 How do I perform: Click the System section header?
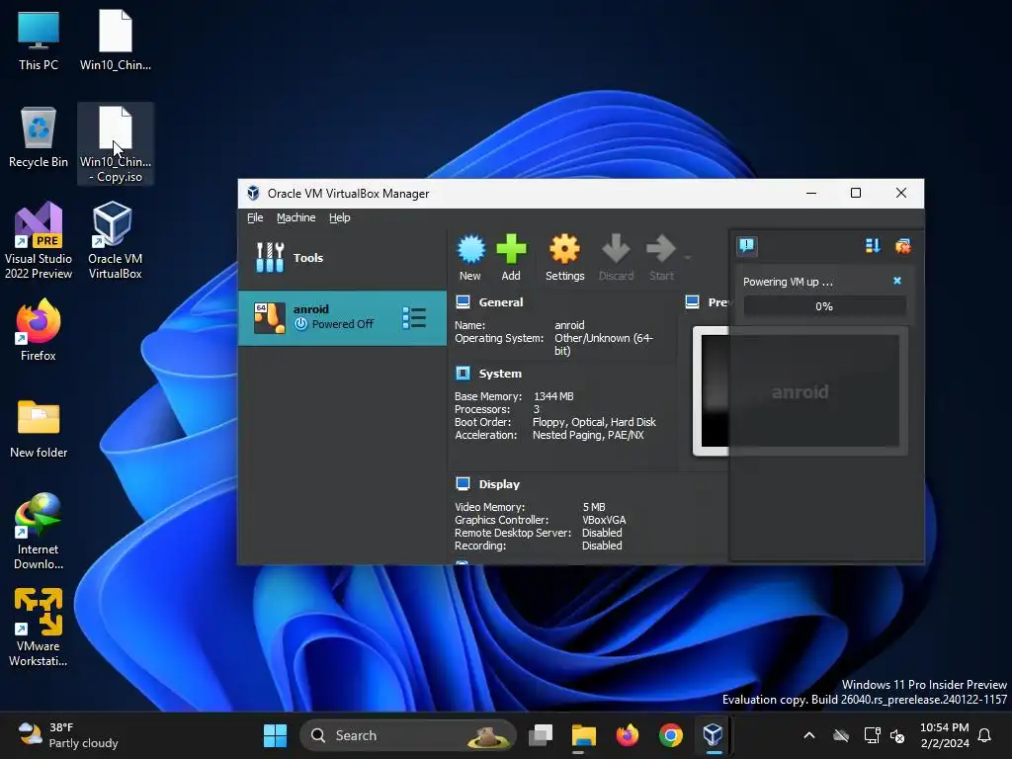click(500, 374)
